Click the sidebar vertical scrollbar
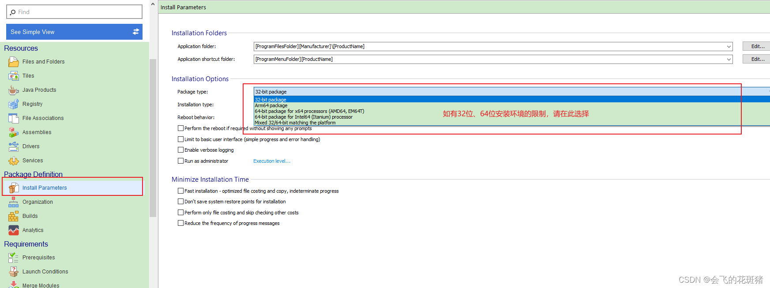Screen dimensions: 770x288 153,138
